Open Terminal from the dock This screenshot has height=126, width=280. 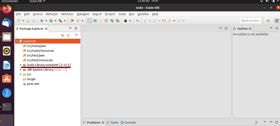point(7,107)
